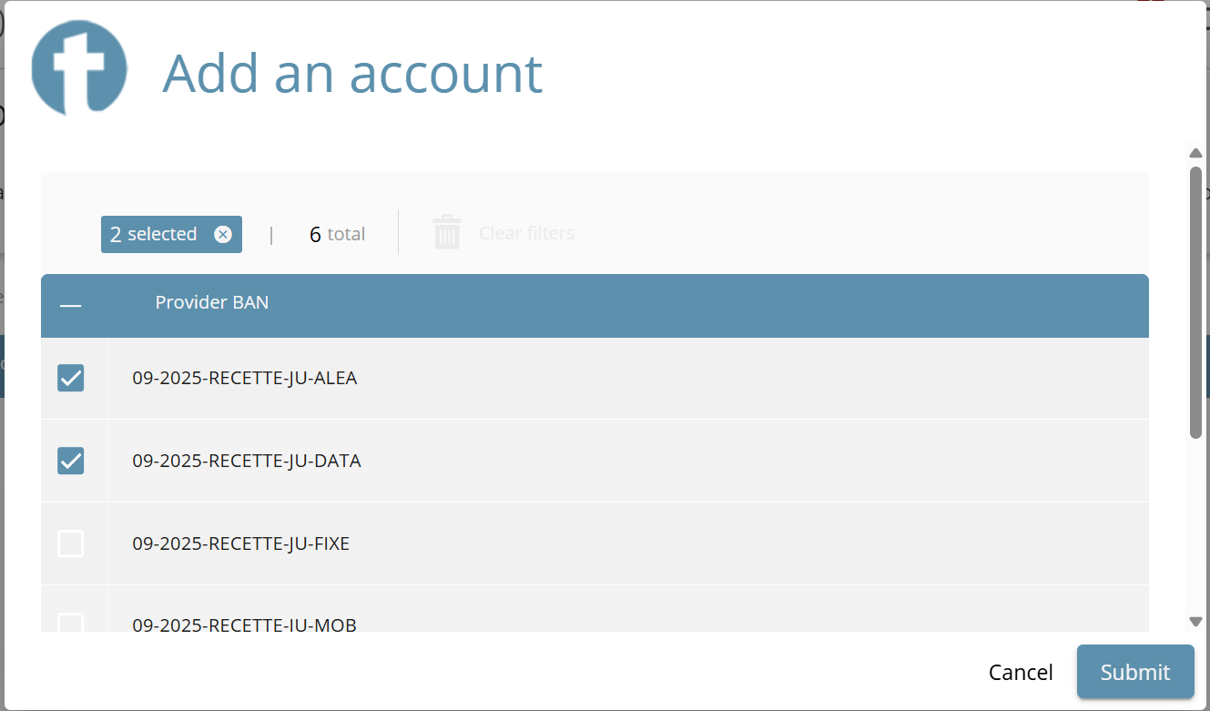Select the 09-2025-RECETTE-JU-DATA row text
Image resolution: width=1210 pixels, height=711 pixels.
point(247,461)
